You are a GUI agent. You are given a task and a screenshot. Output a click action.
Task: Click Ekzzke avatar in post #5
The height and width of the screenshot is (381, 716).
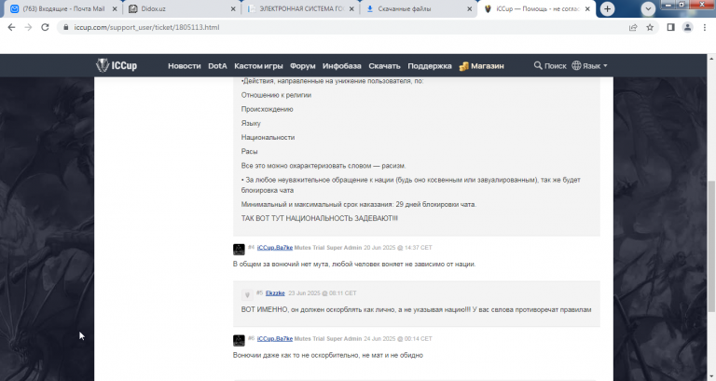[247, 294]
